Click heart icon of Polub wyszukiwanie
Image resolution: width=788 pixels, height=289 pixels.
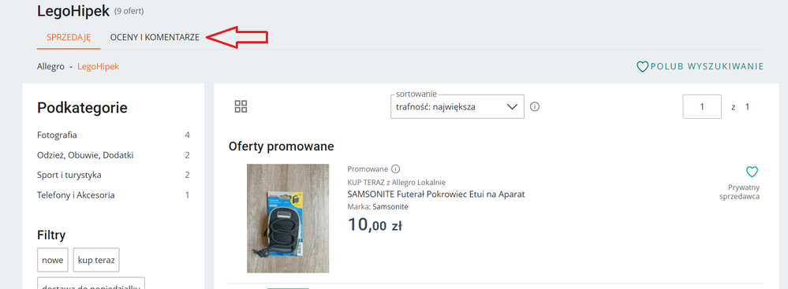pyautogui.click(x=642, y=66)
